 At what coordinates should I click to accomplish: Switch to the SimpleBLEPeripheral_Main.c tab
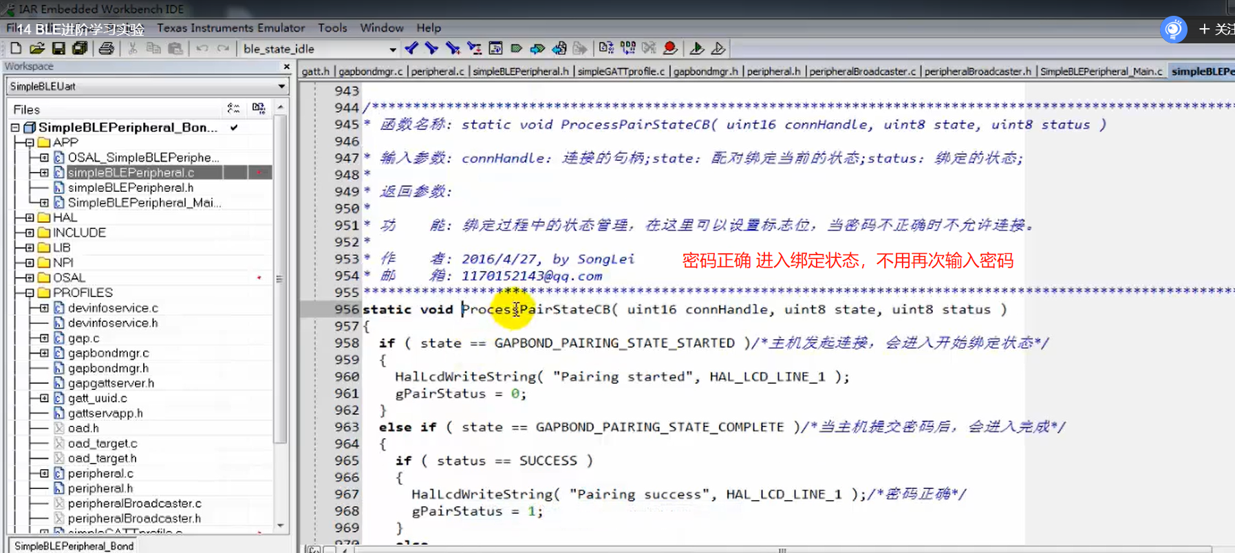[x=1102, y=72]
